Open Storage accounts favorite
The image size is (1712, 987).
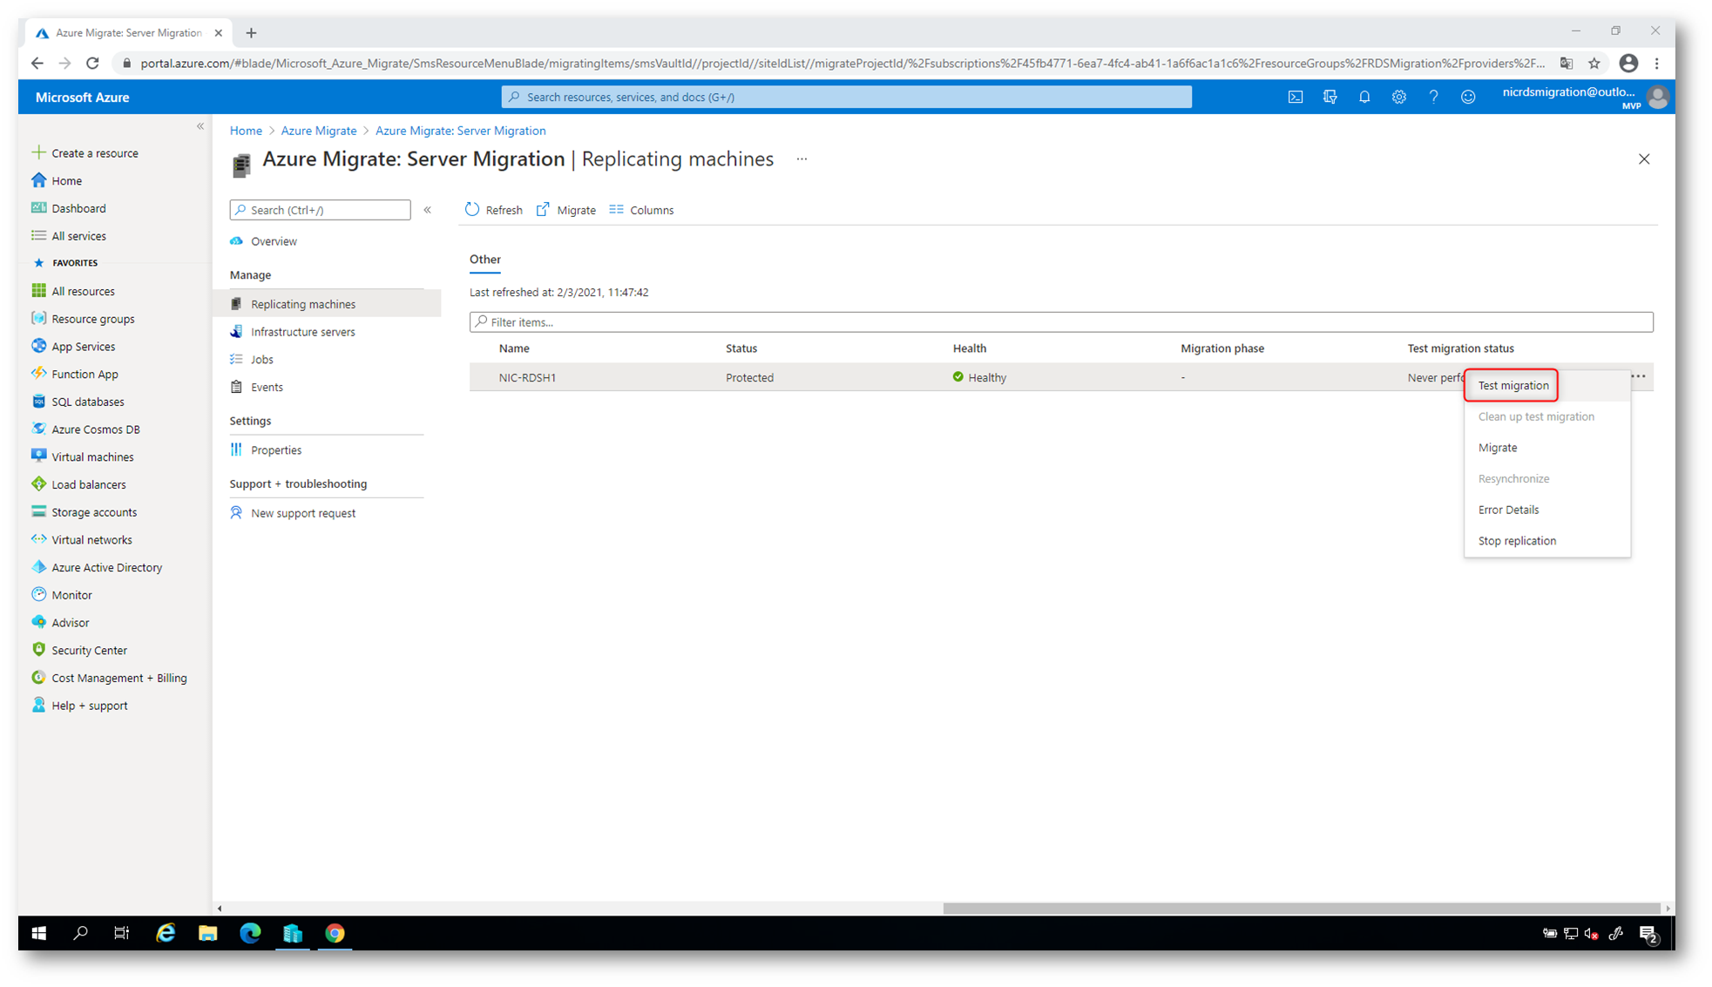click(x=94, y=512)
